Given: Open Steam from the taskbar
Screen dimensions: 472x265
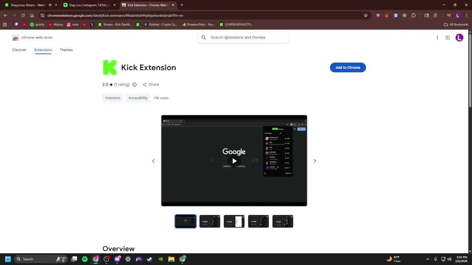Looking at the screenshot, I should coord(149,259).
